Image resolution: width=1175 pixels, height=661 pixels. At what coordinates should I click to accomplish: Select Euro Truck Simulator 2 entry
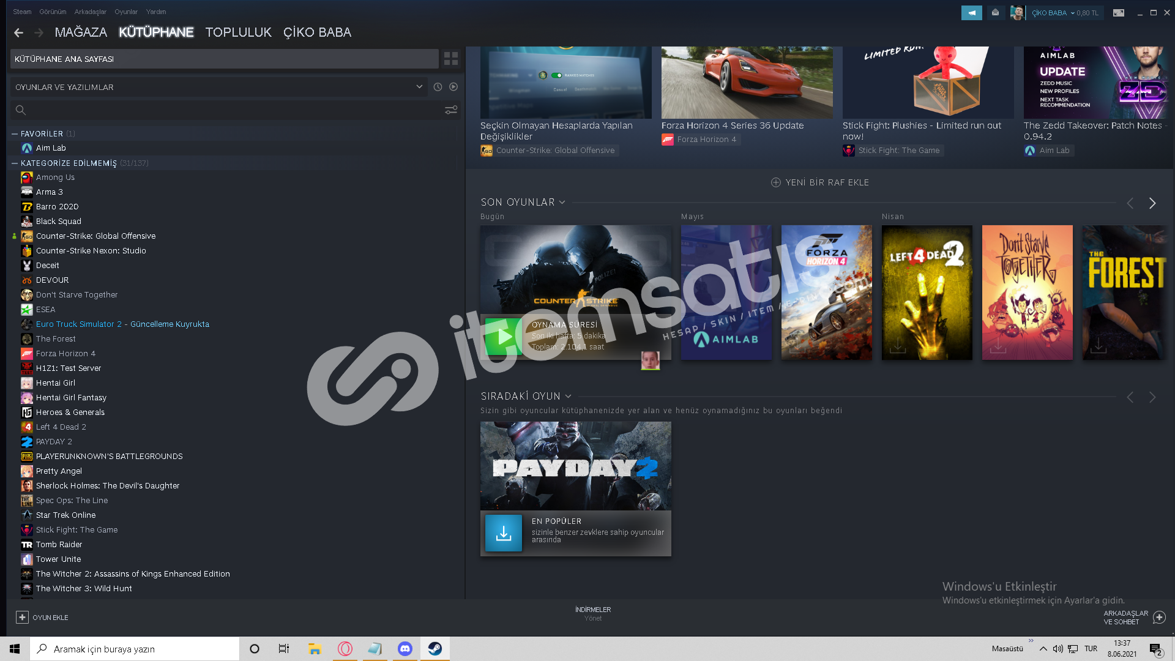point(122,324)
